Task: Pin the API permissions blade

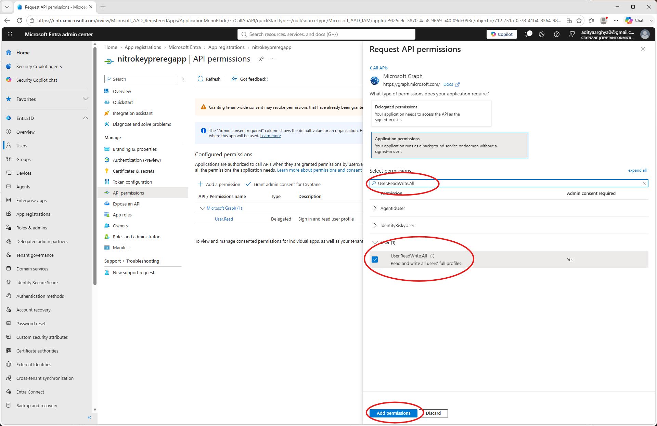Action: coord(261,59)
